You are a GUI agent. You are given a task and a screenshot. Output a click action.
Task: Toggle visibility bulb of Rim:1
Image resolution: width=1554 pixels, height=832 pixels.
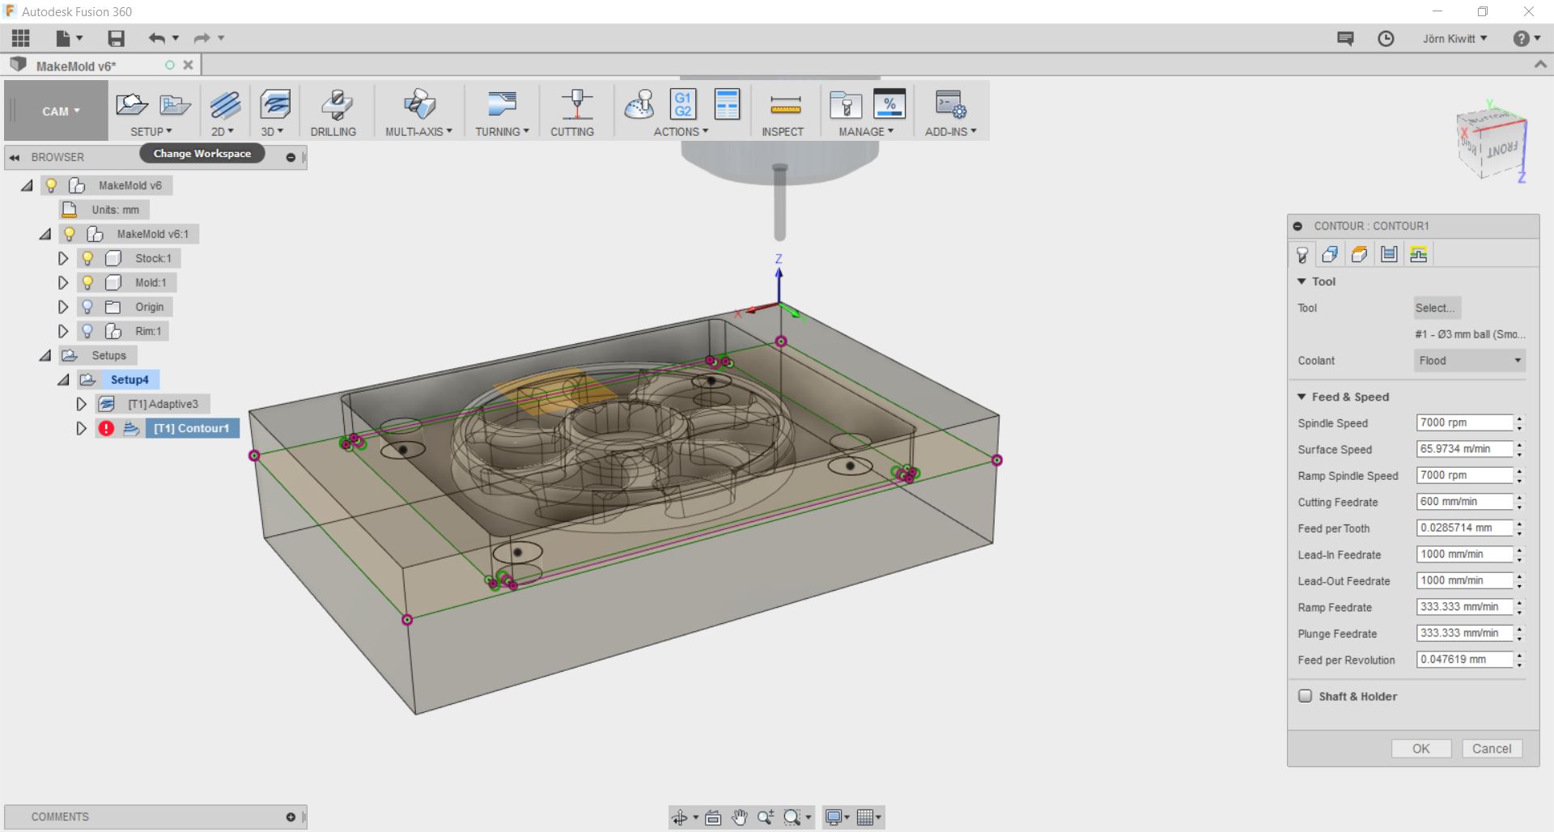click(x=87, y=331)
